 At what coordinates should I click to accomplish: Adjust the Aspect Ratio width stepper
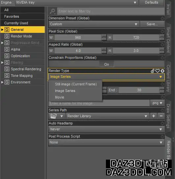pos(104,51)
